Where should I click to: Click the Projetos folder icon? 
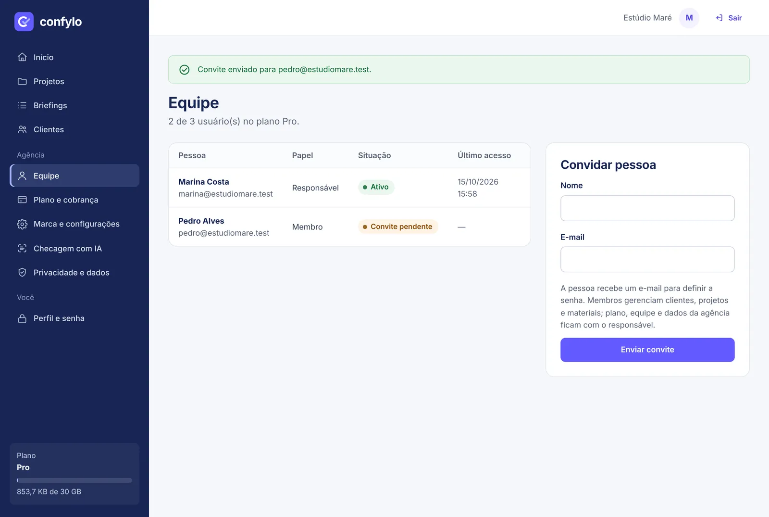pyautogui.click(x=22, y=81)
